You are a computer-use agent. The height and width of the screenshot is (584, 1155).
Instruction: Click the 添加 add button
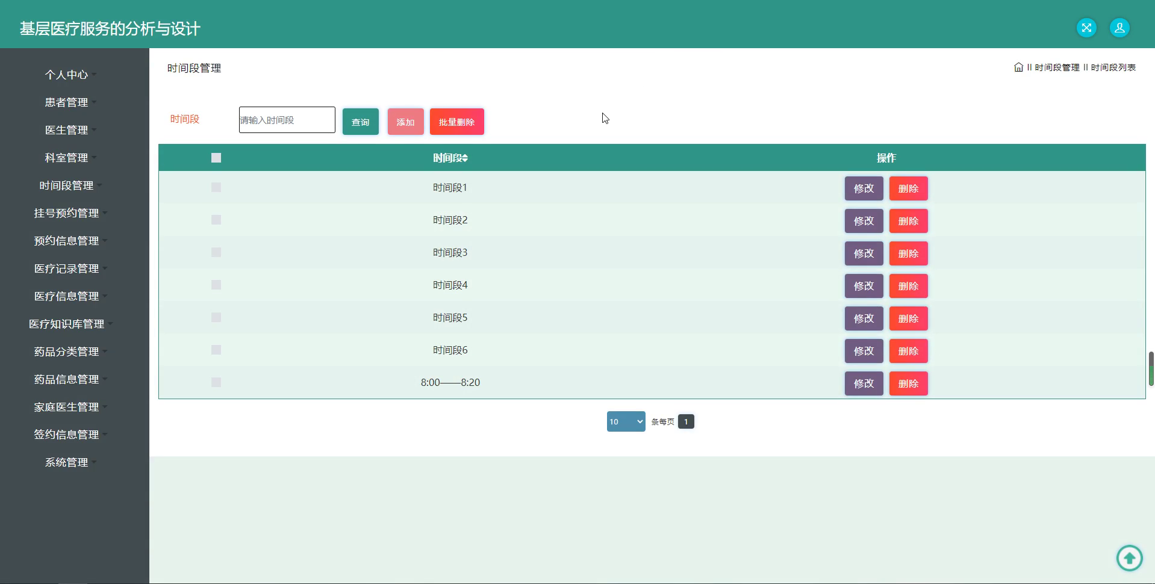pyautogui.click(x=405, y=122)
